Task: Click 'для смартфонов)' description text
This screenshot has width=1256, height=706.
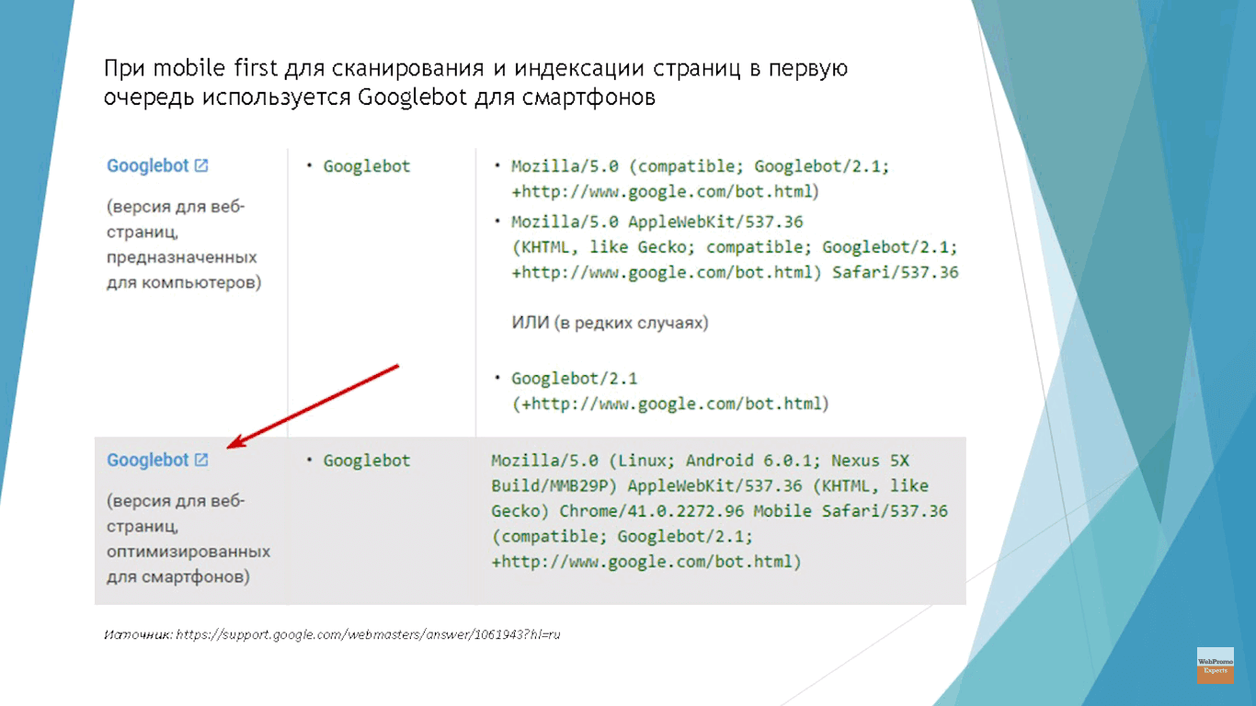Action: pyautogui.click(x=178, y=577)
